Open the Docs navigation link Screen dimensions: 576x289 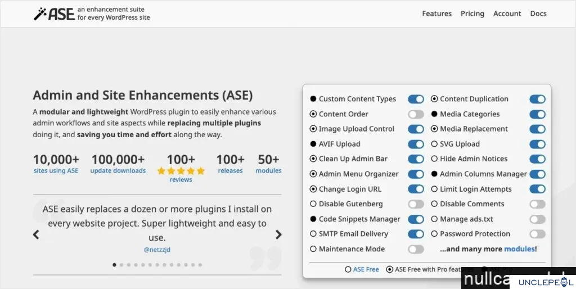538,13
